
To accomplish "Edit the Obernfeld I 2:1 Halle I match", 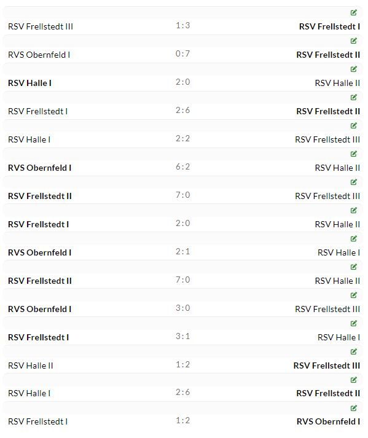I will click(353, 238).
